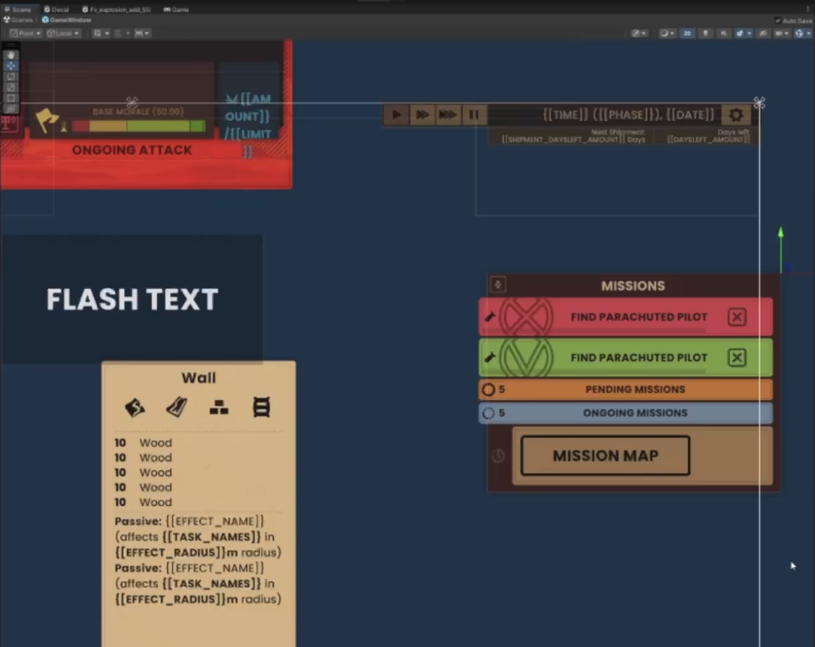The image size is (815, 647).
Task: Open the Local handle rotation dropdown
Action: tap(64, 33)
